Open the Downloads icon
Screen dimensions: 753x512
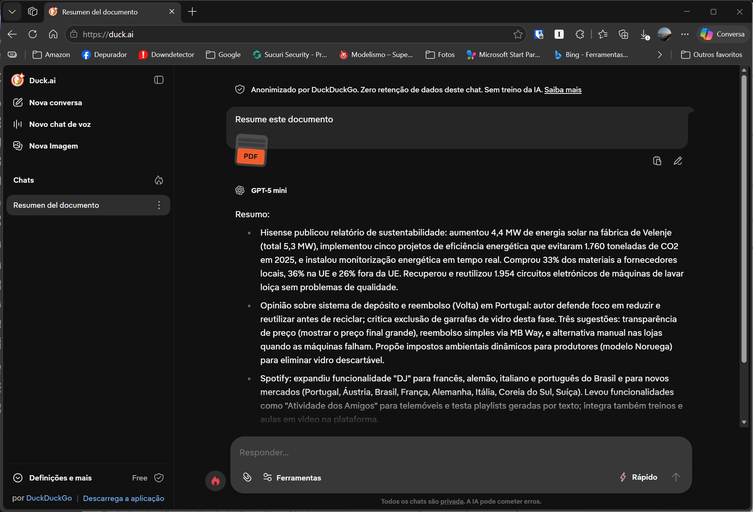[644, 34]
